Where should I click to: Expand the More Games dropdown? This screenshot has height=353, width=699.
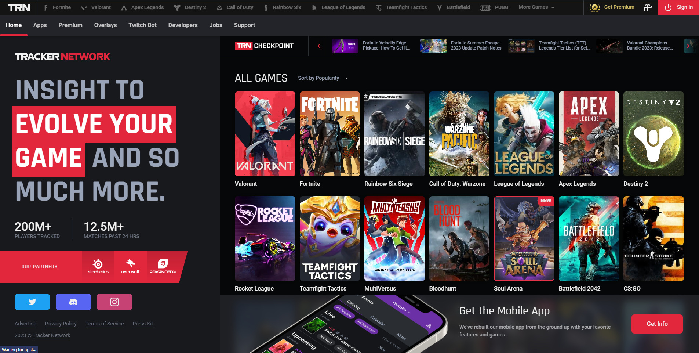tap(536, 7)
